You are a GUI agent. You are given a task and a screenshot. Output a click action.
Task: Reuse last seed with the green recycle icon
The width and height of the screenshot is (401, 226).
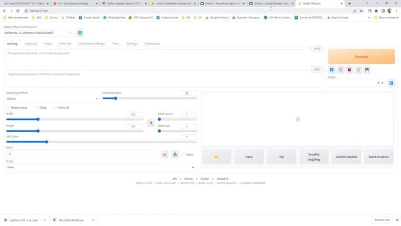click(175, 154)
